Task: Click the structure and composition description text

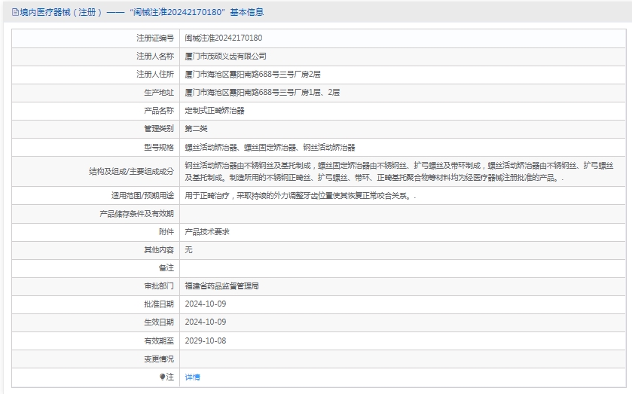Action: pyautogui.click(x=399, y=171)
